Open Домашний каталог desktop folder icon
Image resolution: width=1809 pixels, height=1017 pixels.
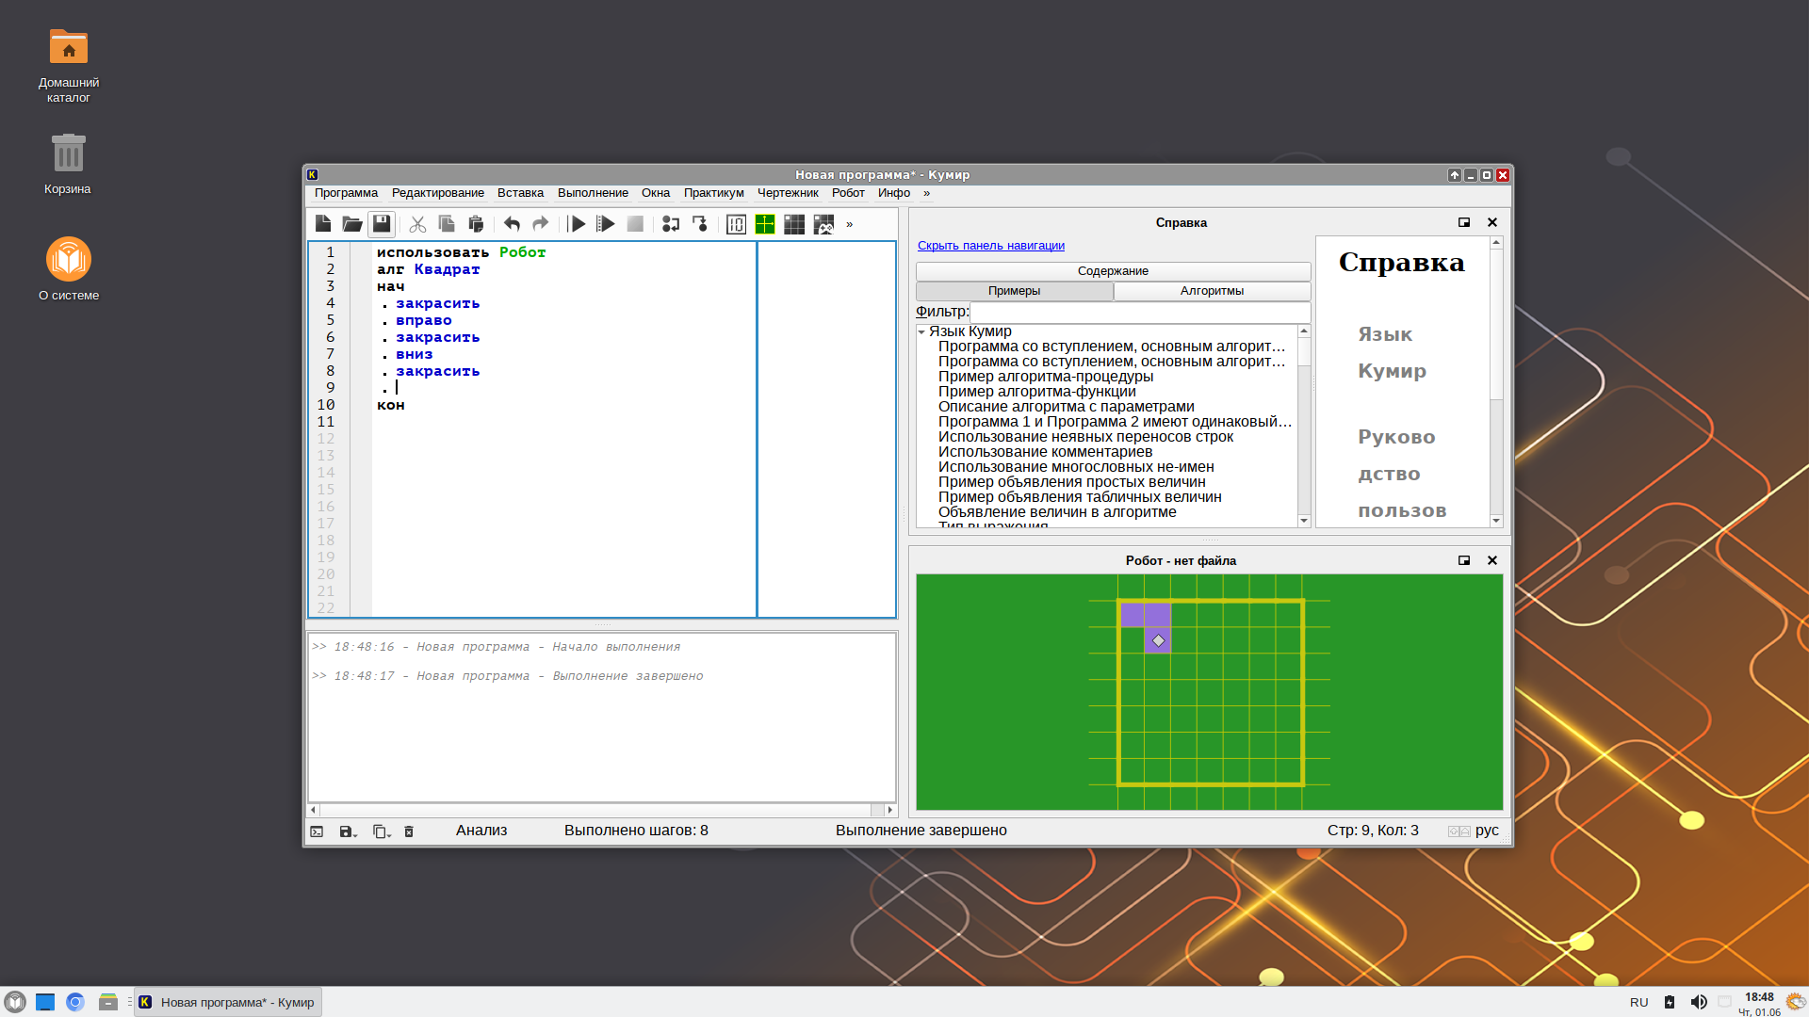click(x=69, y=66)
